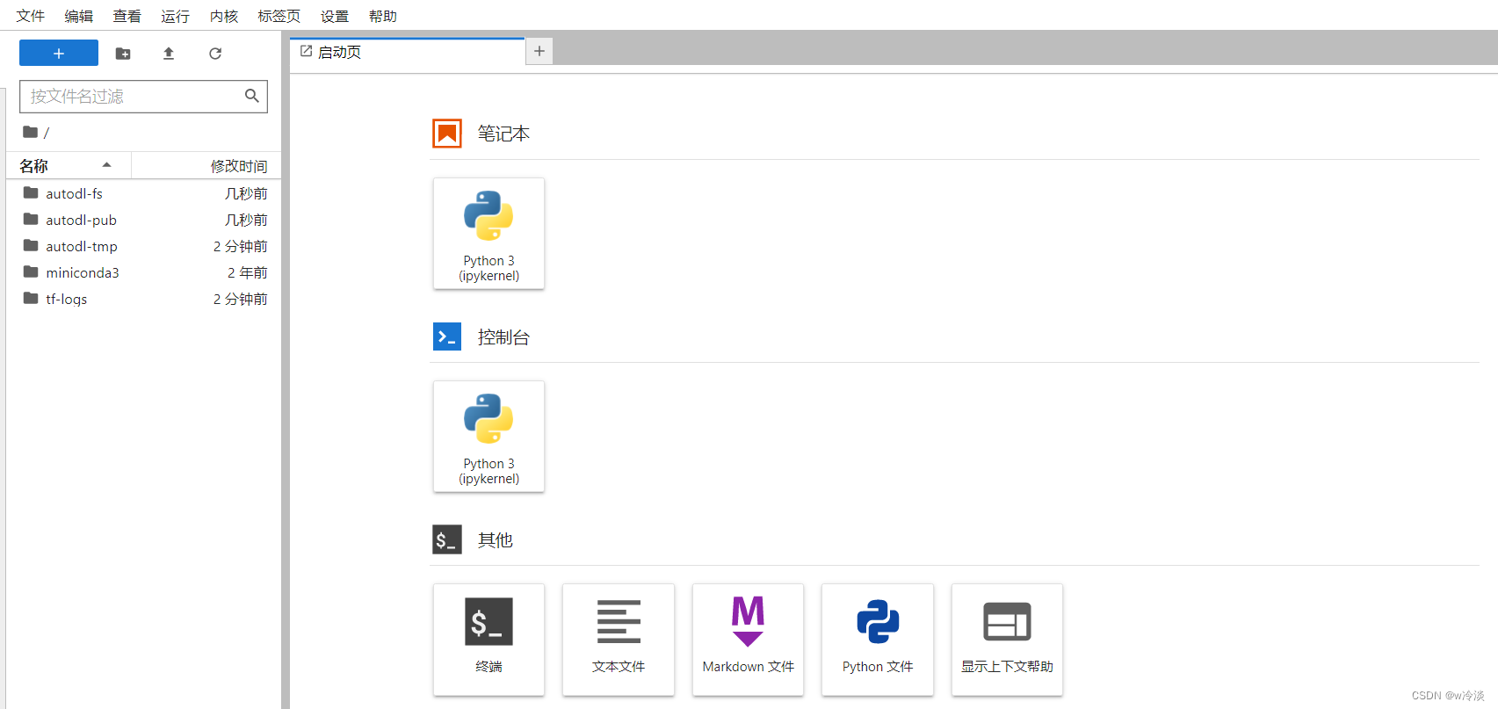
Task: Click the 笔记本 section heading text
Action: [503, 134]
